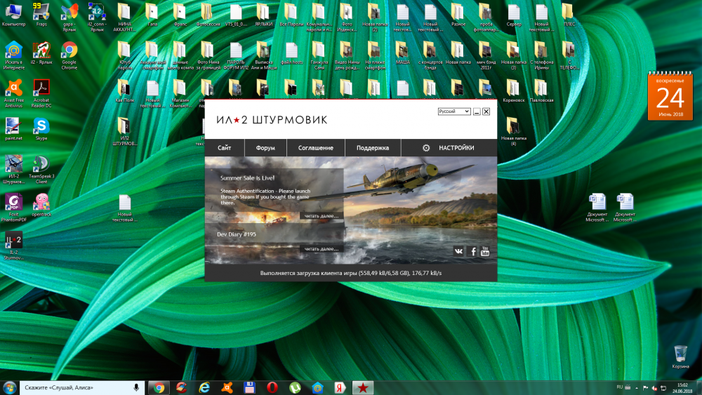This screenshot has height=395, width=702.
Task: Open the il2_conn shortcut icon
Action: pos(97,17)
